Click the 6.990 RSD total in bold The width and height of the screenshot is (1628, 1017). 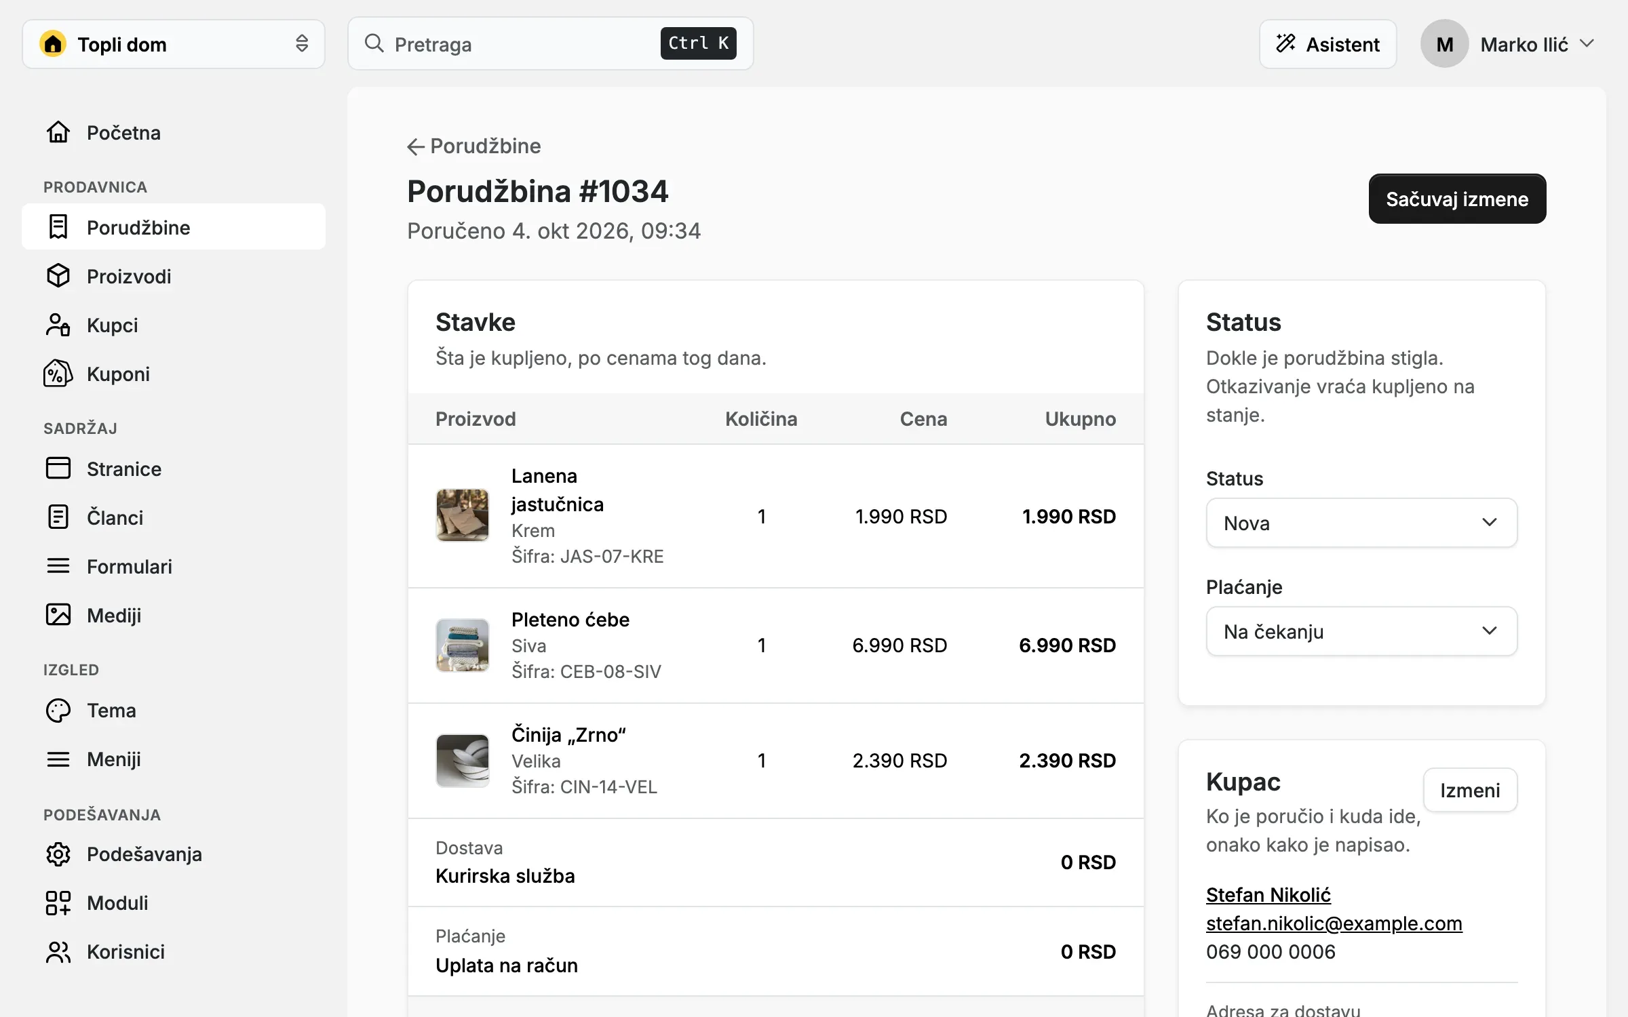click(1067, 645)
